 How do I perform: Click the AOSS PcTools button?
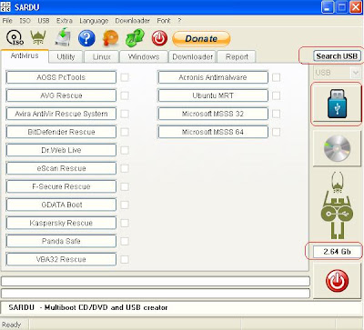point(61,77)
